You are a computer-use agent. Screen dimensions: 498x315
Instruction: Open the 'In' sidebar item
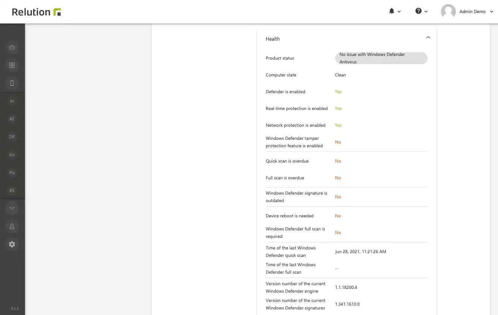pos(12,101)
